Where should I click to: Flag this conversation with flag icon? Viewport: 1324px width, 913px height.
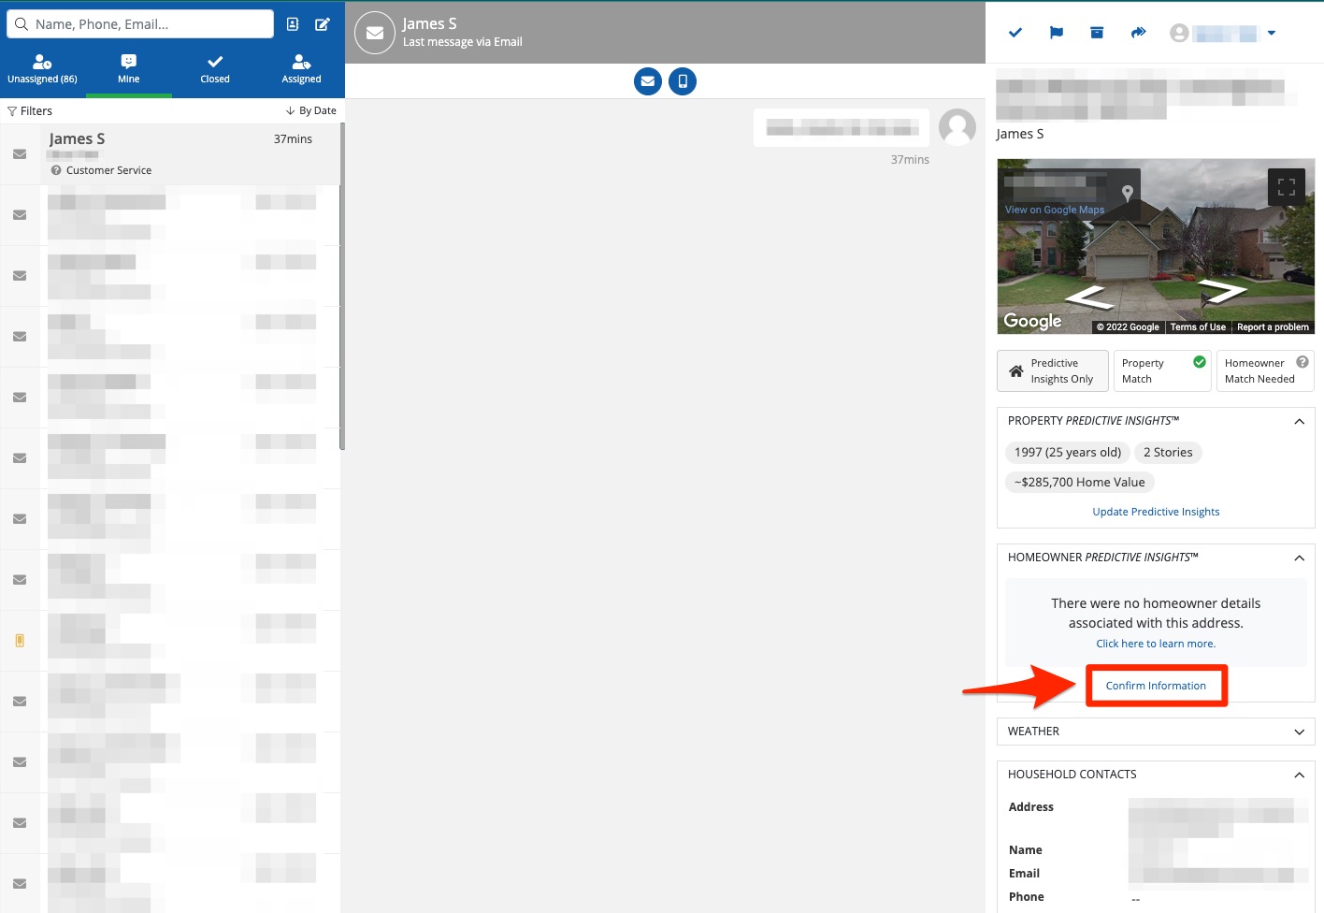pos(1057,33)
